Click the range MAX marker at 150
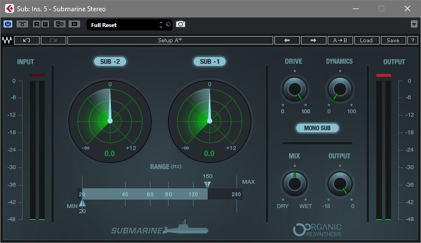 pyautogui.click(x=207, y=184)
